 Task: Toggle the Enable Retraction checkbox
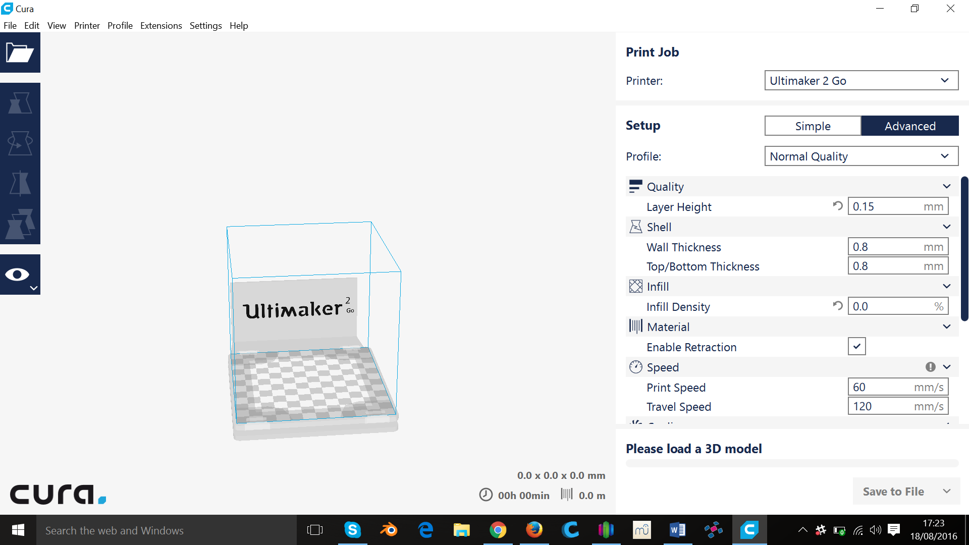857,347
